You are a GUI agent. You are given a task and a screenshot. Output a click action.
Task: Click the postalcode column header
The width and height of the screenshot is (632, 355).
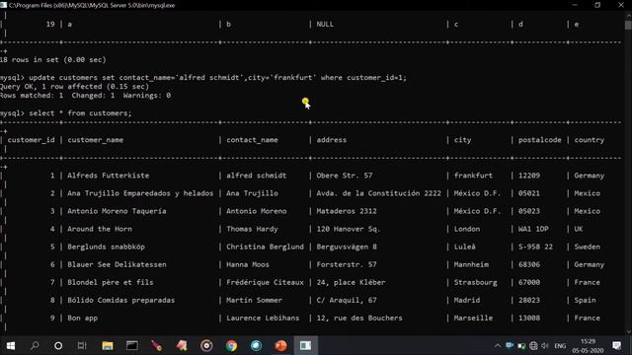point(540,140)
